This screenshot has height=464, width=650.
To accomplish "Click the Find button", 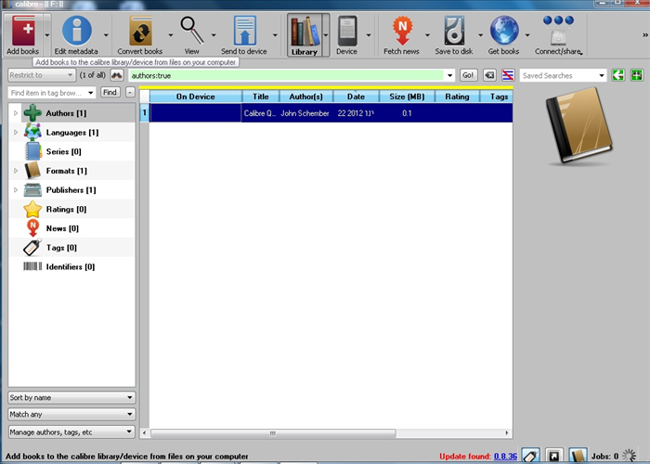I will coord(110,92).
